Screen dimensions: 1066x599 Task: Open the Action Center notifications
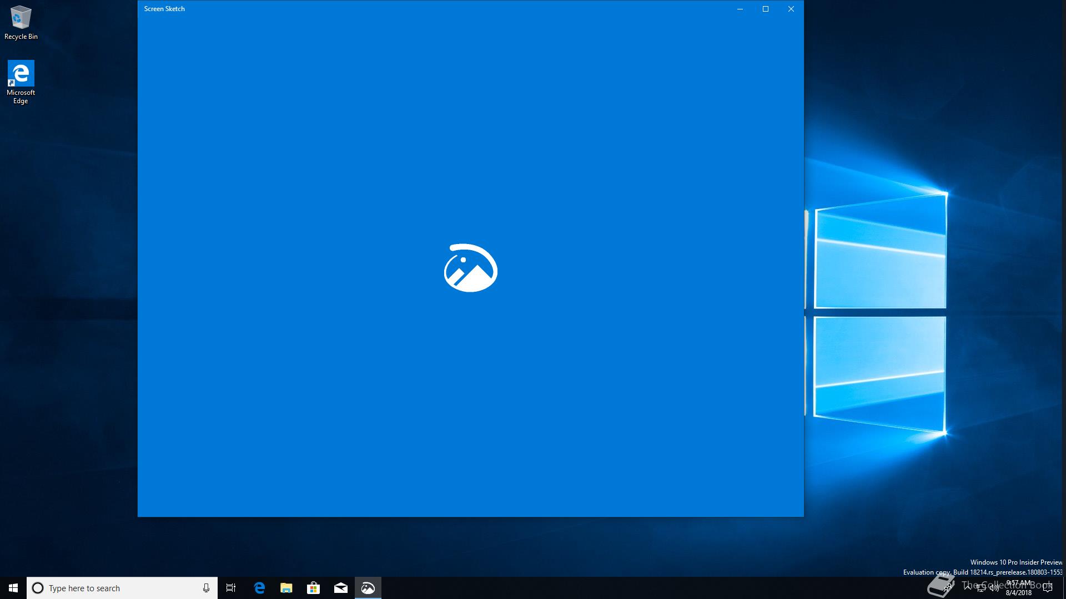pos(1048,588)
